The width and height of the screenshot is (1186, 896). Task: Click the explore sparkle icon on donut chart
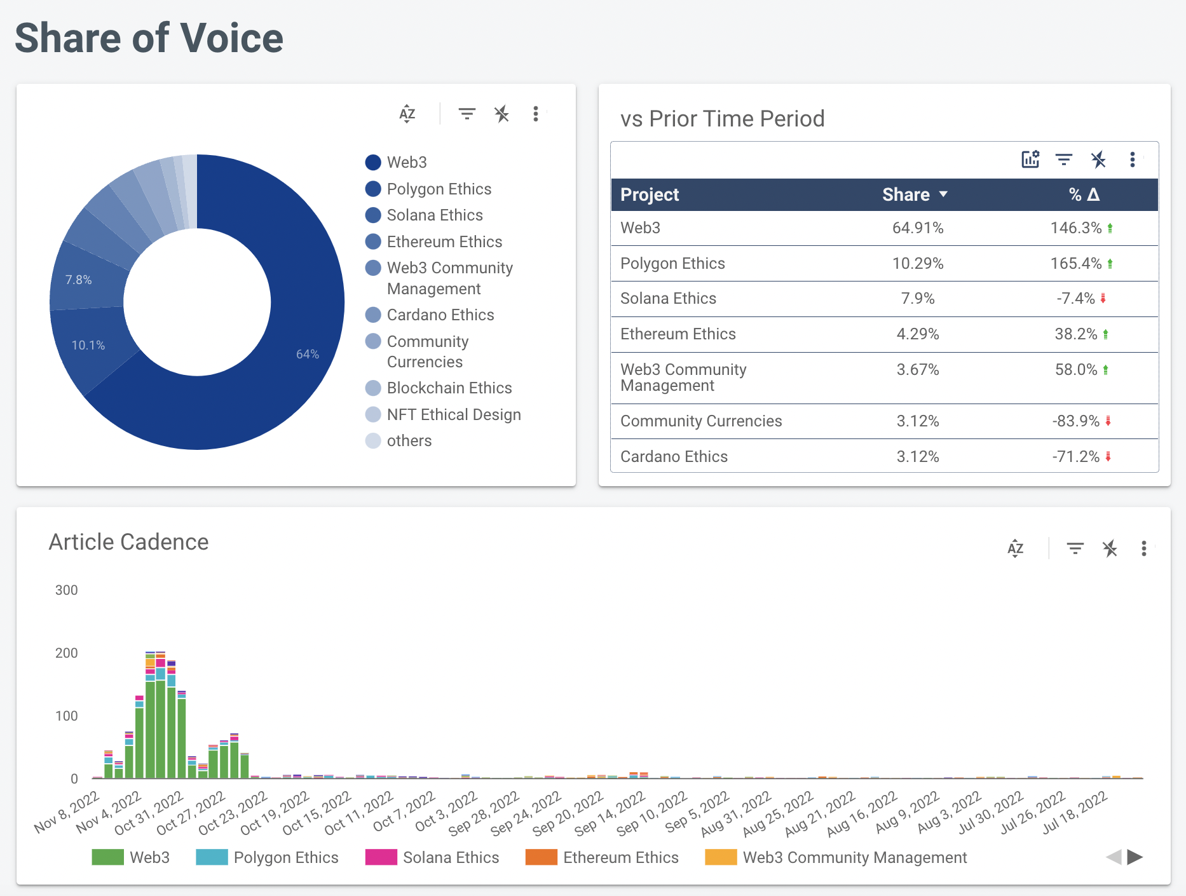point(502,114)
